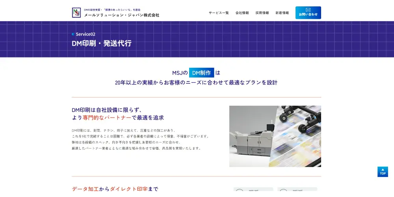The width and height of the screenshot is (394, 197).
Task: Open 採用情報 menu item
Action: point(262,13)
